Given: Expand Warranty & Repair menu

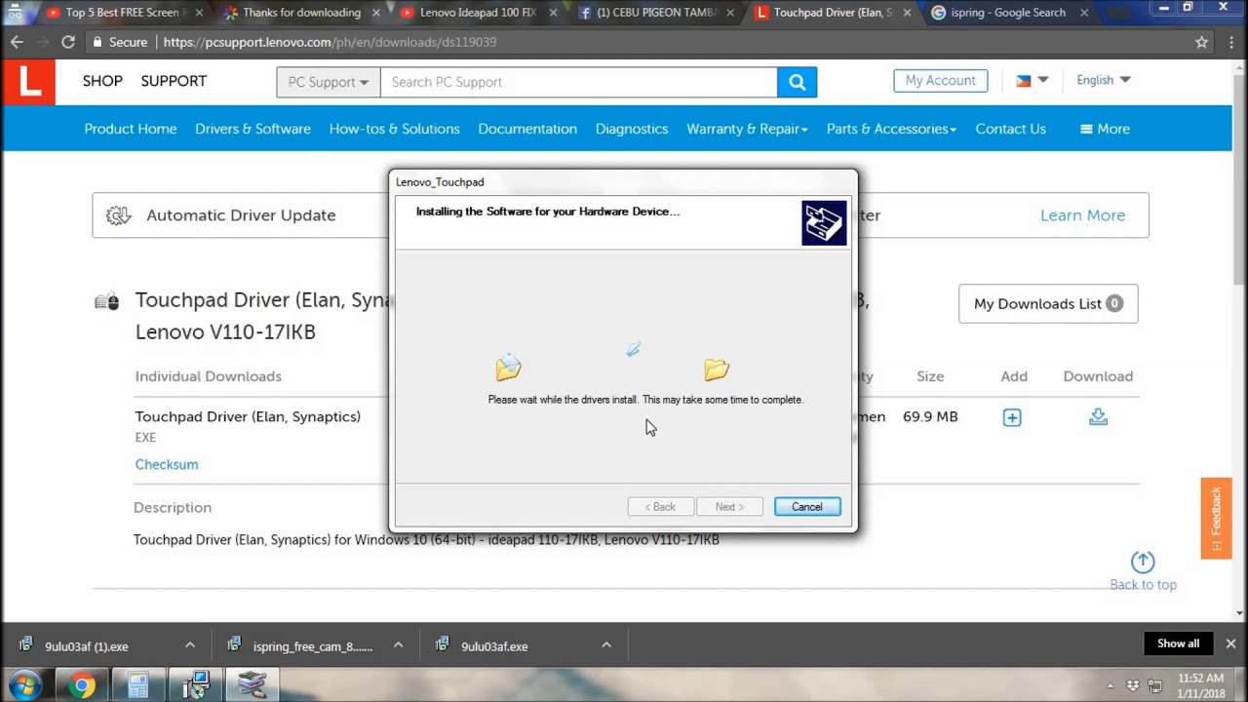Looking at the screenshot, I should tap(747, 129).
